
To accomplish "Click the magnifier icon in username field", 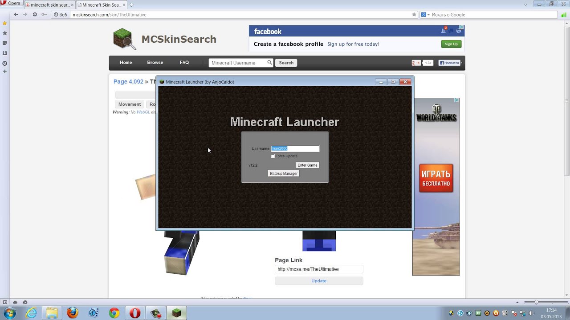I will [x=269, y=63].
